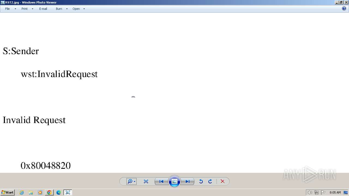349x196 pixels.
Task: Open the Print menu
Action: click(x=25, y=9)
